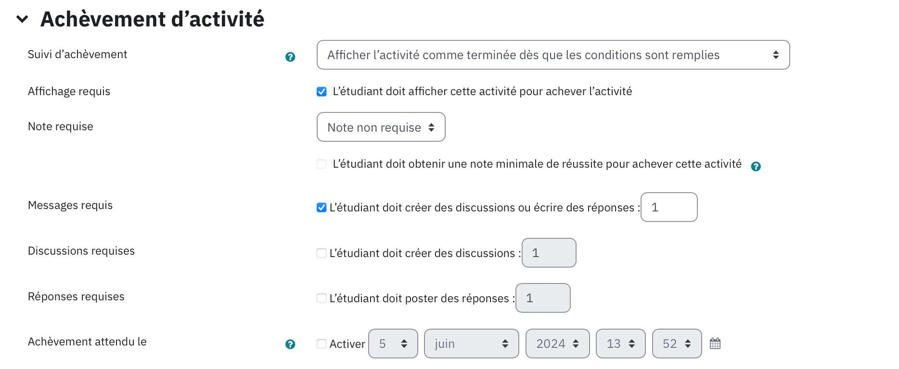
Task: Enable the Discussions requises checkbox
Action: click(x=321, y=253)
